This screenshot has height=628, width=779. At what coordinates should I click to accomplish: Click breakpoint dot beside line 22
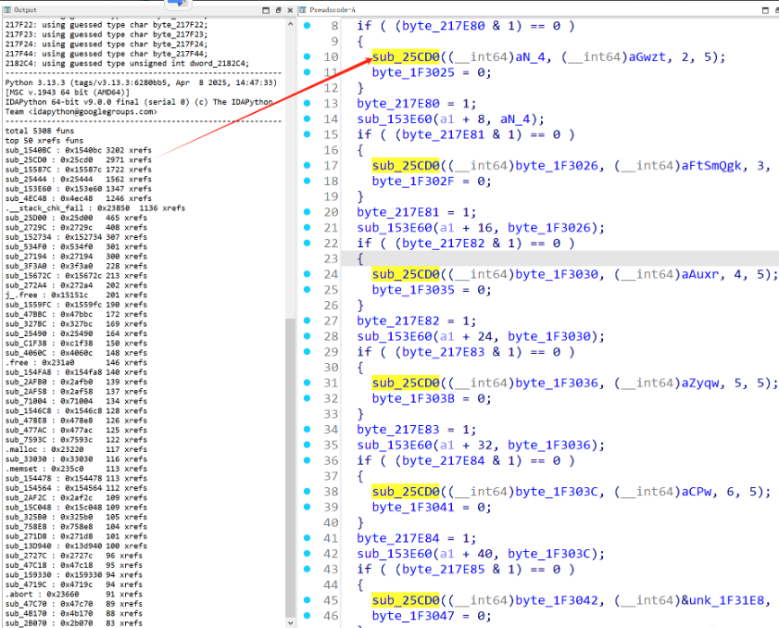point(307,243)
